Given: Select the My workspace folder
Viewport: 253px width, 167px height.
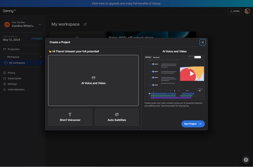Looking at the screenshot, I should [22, 63].
